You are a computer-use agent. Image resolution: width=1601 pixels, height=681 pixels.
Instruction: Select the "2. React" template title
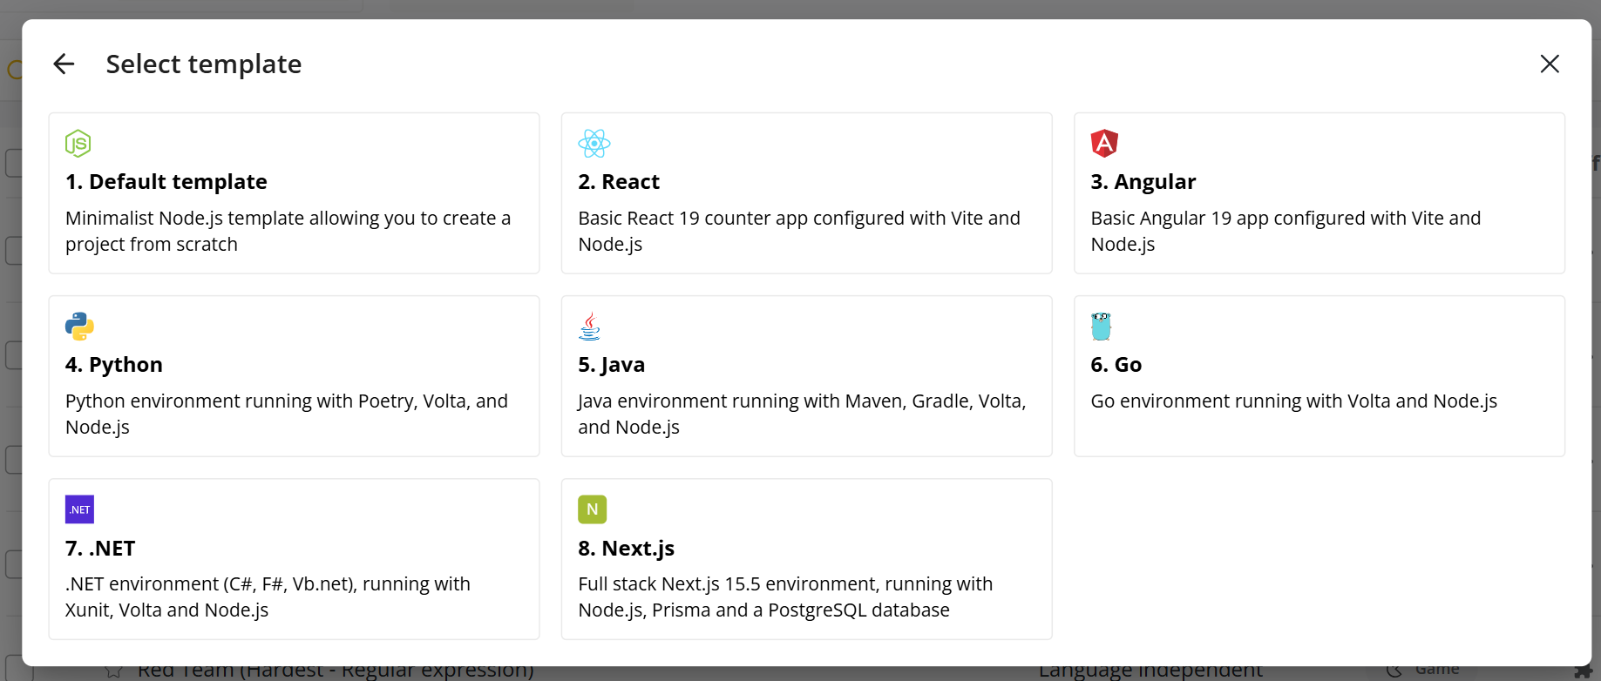[619, 182]
